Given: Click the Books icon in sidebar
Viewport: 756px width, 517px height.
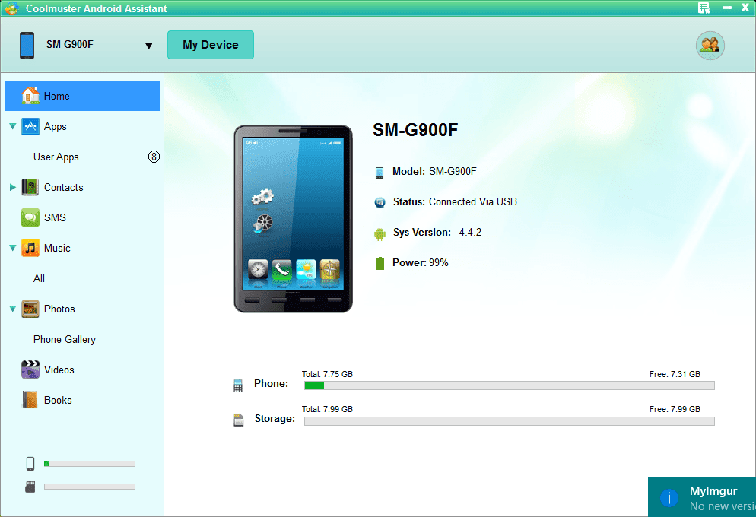Looking at the screenshot, I should [30, 400].
